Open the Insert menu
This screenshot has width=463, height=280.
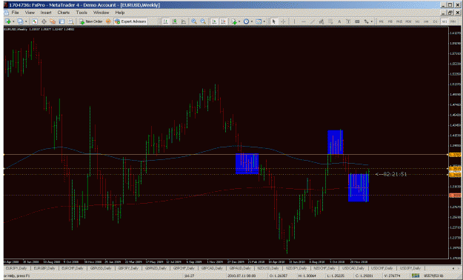(x=46, y=13)
